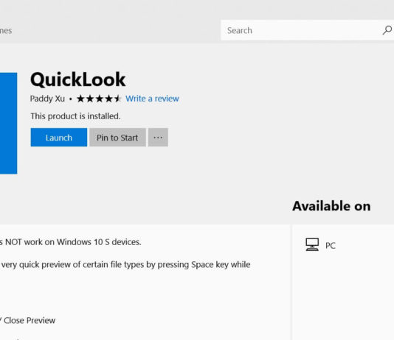394x340 pixels.
Task: Click 'This product is installed.' text
Action: click(x=75, y=116)
